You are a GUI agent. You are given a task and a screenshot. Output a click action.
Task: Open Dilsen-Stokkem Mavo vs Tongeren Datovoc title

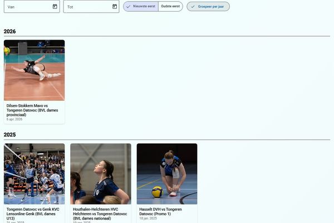point(32,110)
